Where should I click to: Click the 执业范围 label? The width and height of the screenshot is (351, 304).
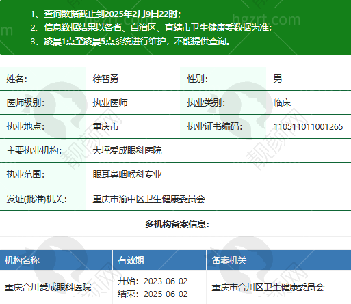[25, 174]
